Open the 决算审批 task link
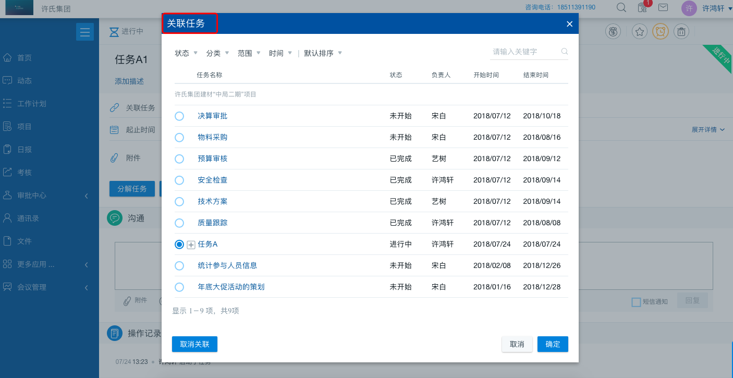This screenshot has height=378, width=733. (213, 116)
